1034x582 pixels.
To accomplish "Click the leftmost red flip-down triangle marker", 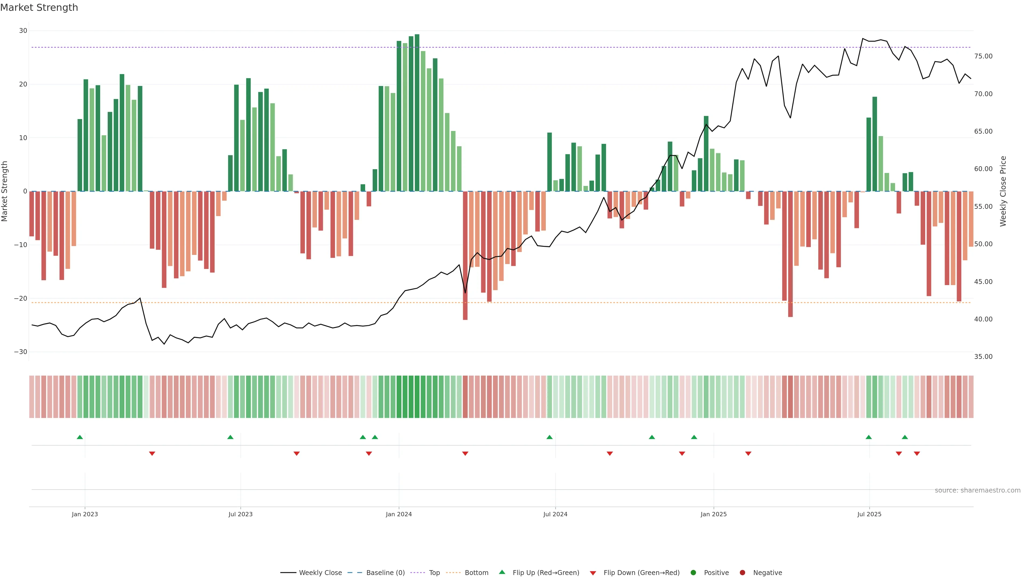I will (x=152, y=453).
